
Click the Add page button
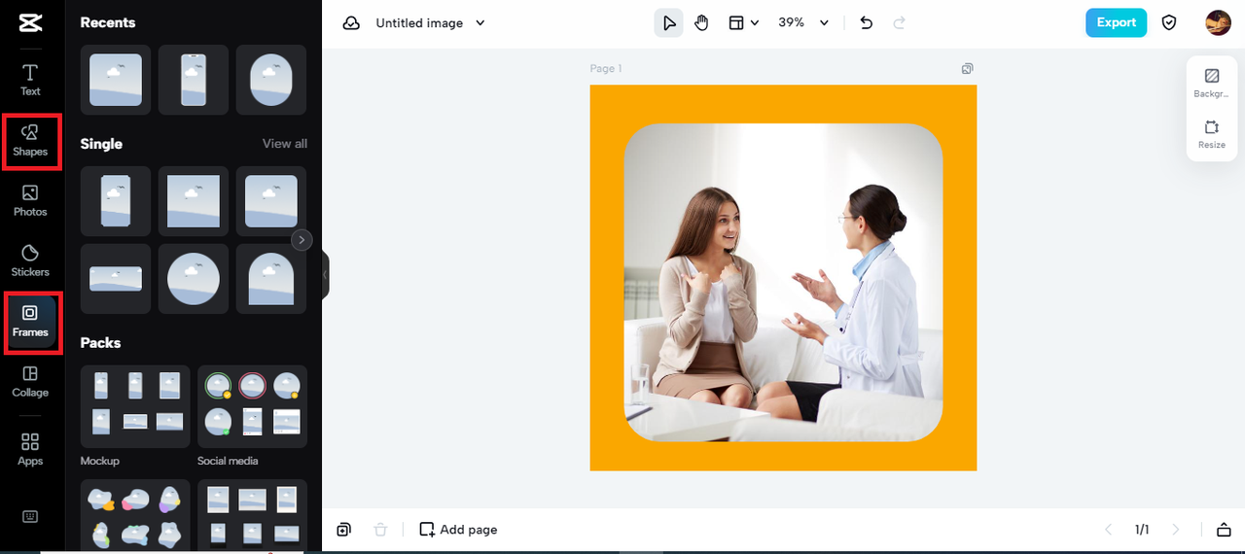click(458, 530)
